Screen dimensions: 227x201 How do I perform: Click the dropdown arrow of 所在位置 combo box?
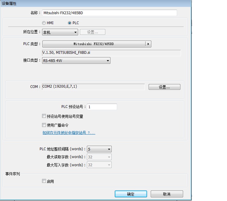coord(75,32)
